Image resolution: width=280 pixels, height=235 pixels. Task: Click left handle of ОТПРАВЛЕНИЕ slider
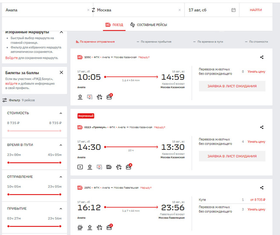click(x=9, y=195)
